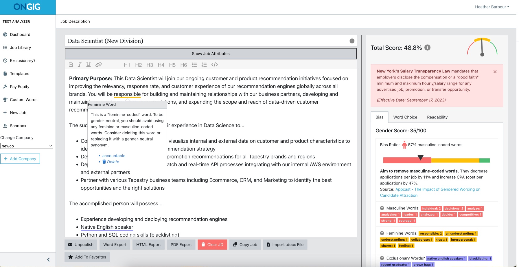The height and width of the screenshot is (267, 519).
Task: Click the total score gauge graphic
Action: [x=482, y=47]
